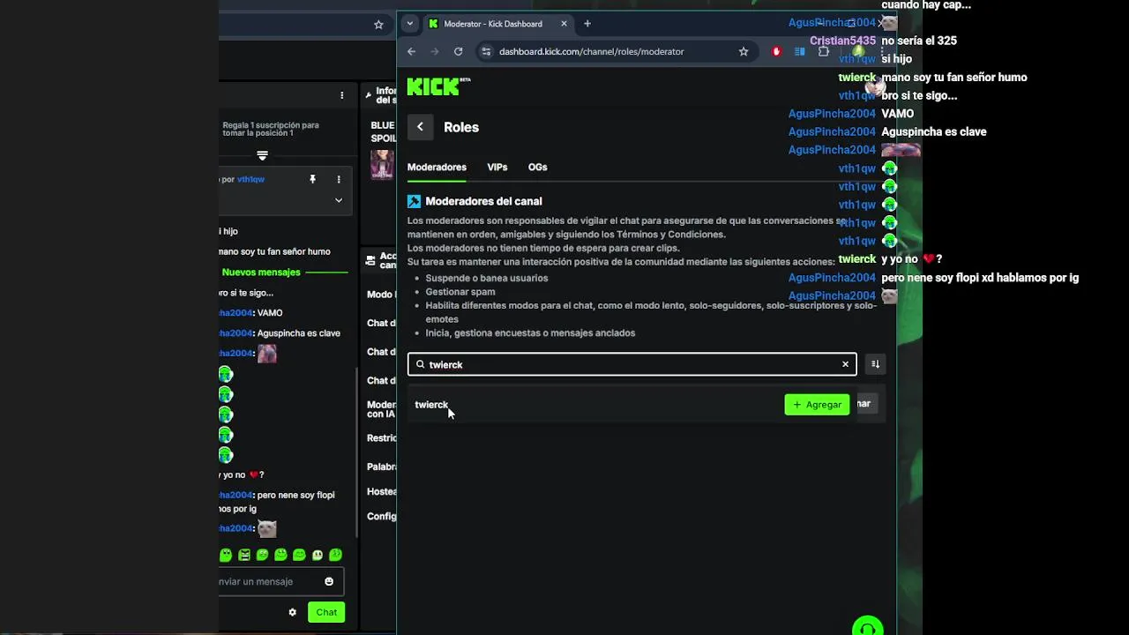Open the emoji picker smiley in chat input
Viewport: 1129px width, 635px height.
coord(329,581)
